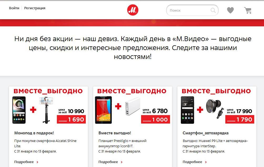The width and height of the screenshot is (264, 167).
Task: Open the Смартфон_автозарядка card title
Action: (206, 133)
